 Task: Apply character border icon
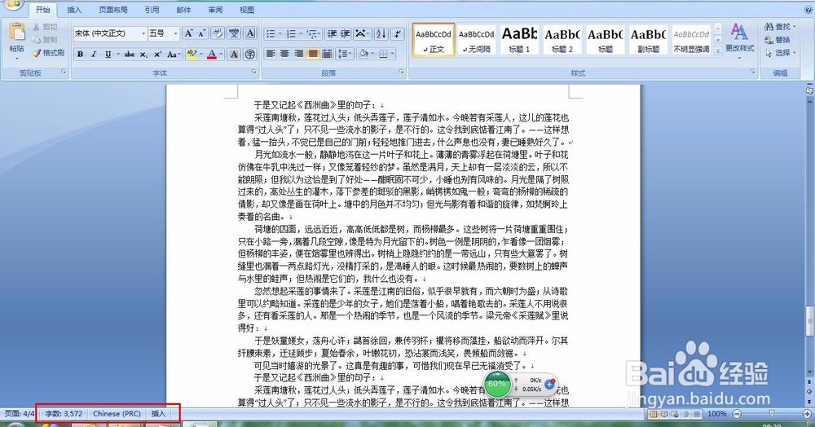[250, 33]
